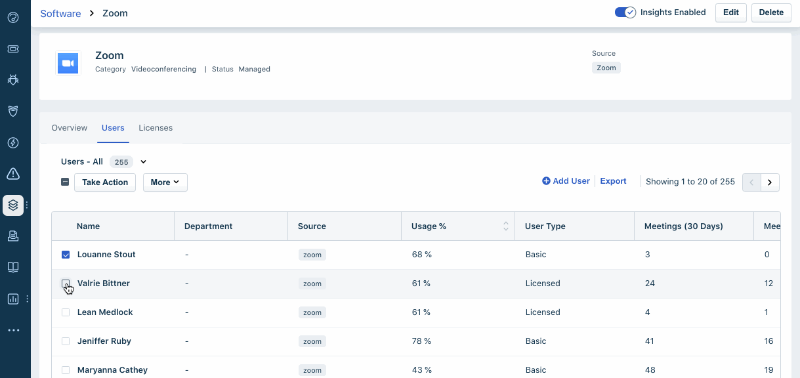The height and width of the screenshot is (378, 800).
Task: Expand the Users - All filter dropdown
Action: point(144,161)
